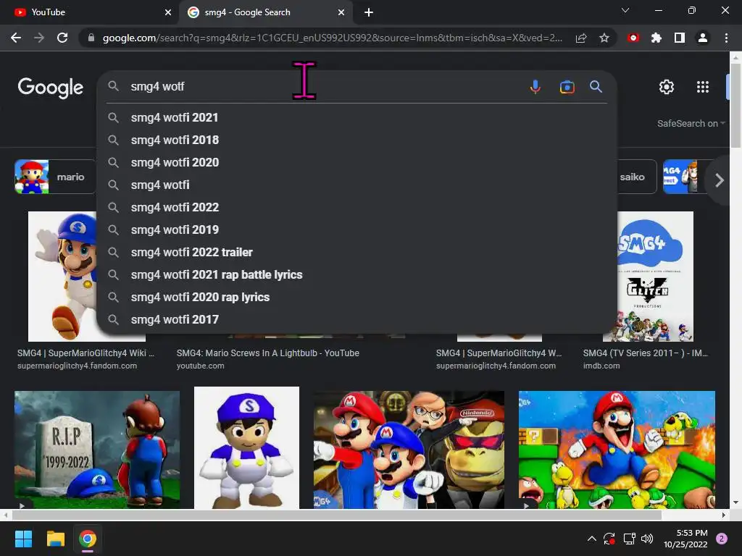
Task: Open the tab search dropdown arrow
Action: [625, 10]
